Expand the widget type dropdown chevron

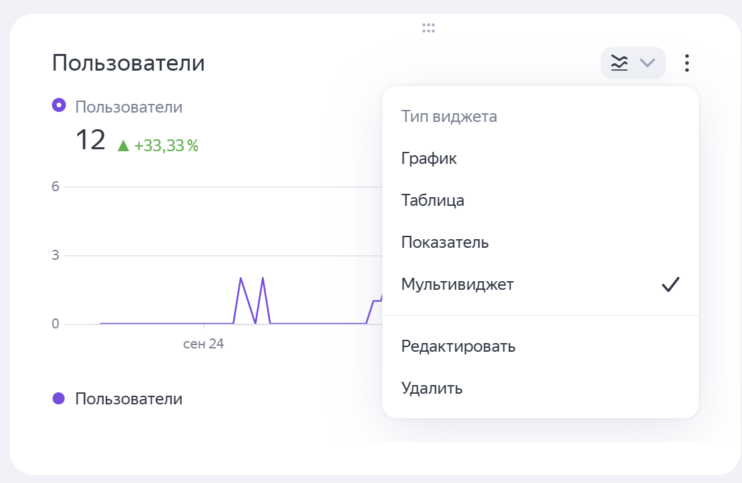[647, 63]
